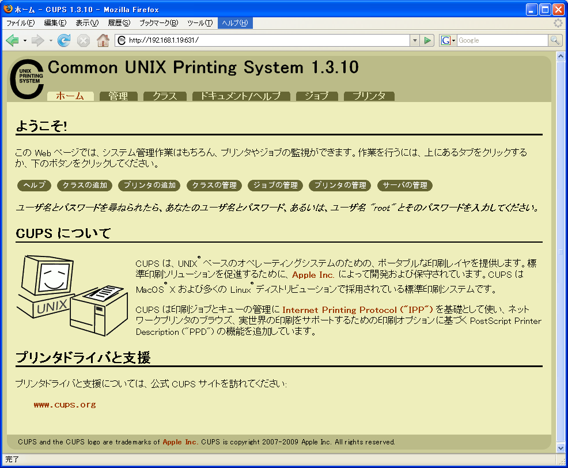
Task: Open the back history dropdown arrow
Action: coord(25,40)
